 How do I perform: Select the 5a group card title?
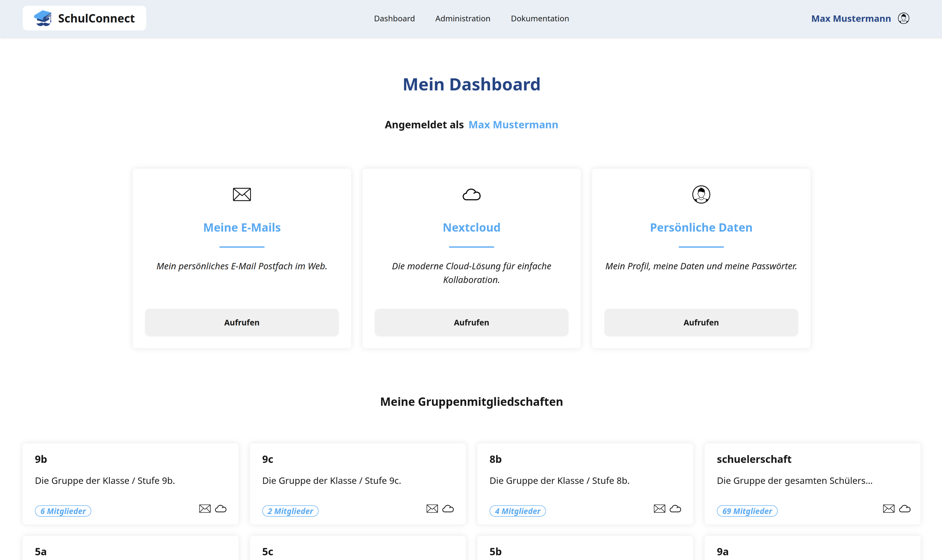[41, 552]
